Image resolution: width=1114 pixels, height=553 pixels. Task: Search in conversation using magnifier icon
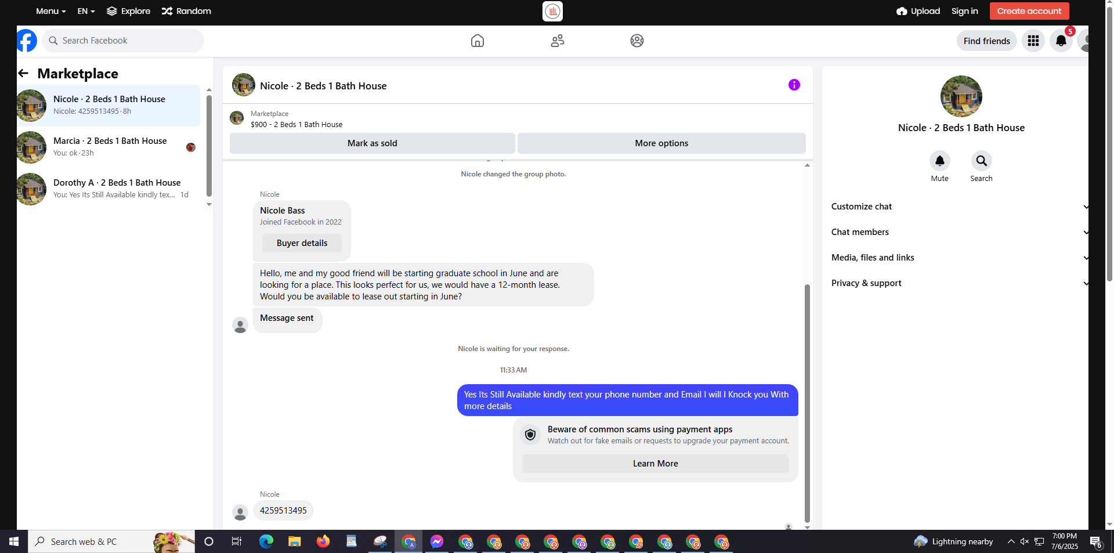click(x=982, y=161)
